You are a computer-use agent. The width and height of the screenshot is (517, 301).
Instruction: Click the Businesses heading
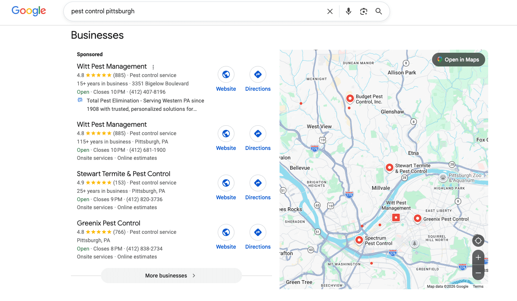point(97,35)
